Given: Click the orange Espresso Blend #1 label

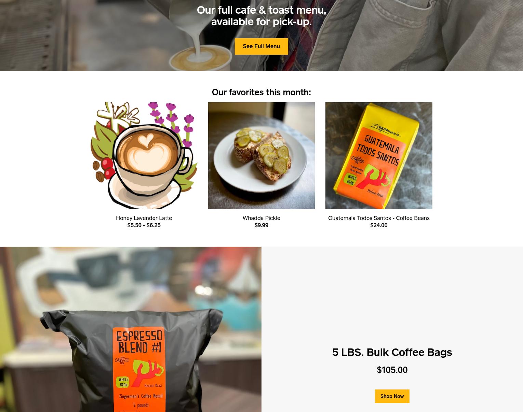Looking at the screenshot, I should click(139, 369).
